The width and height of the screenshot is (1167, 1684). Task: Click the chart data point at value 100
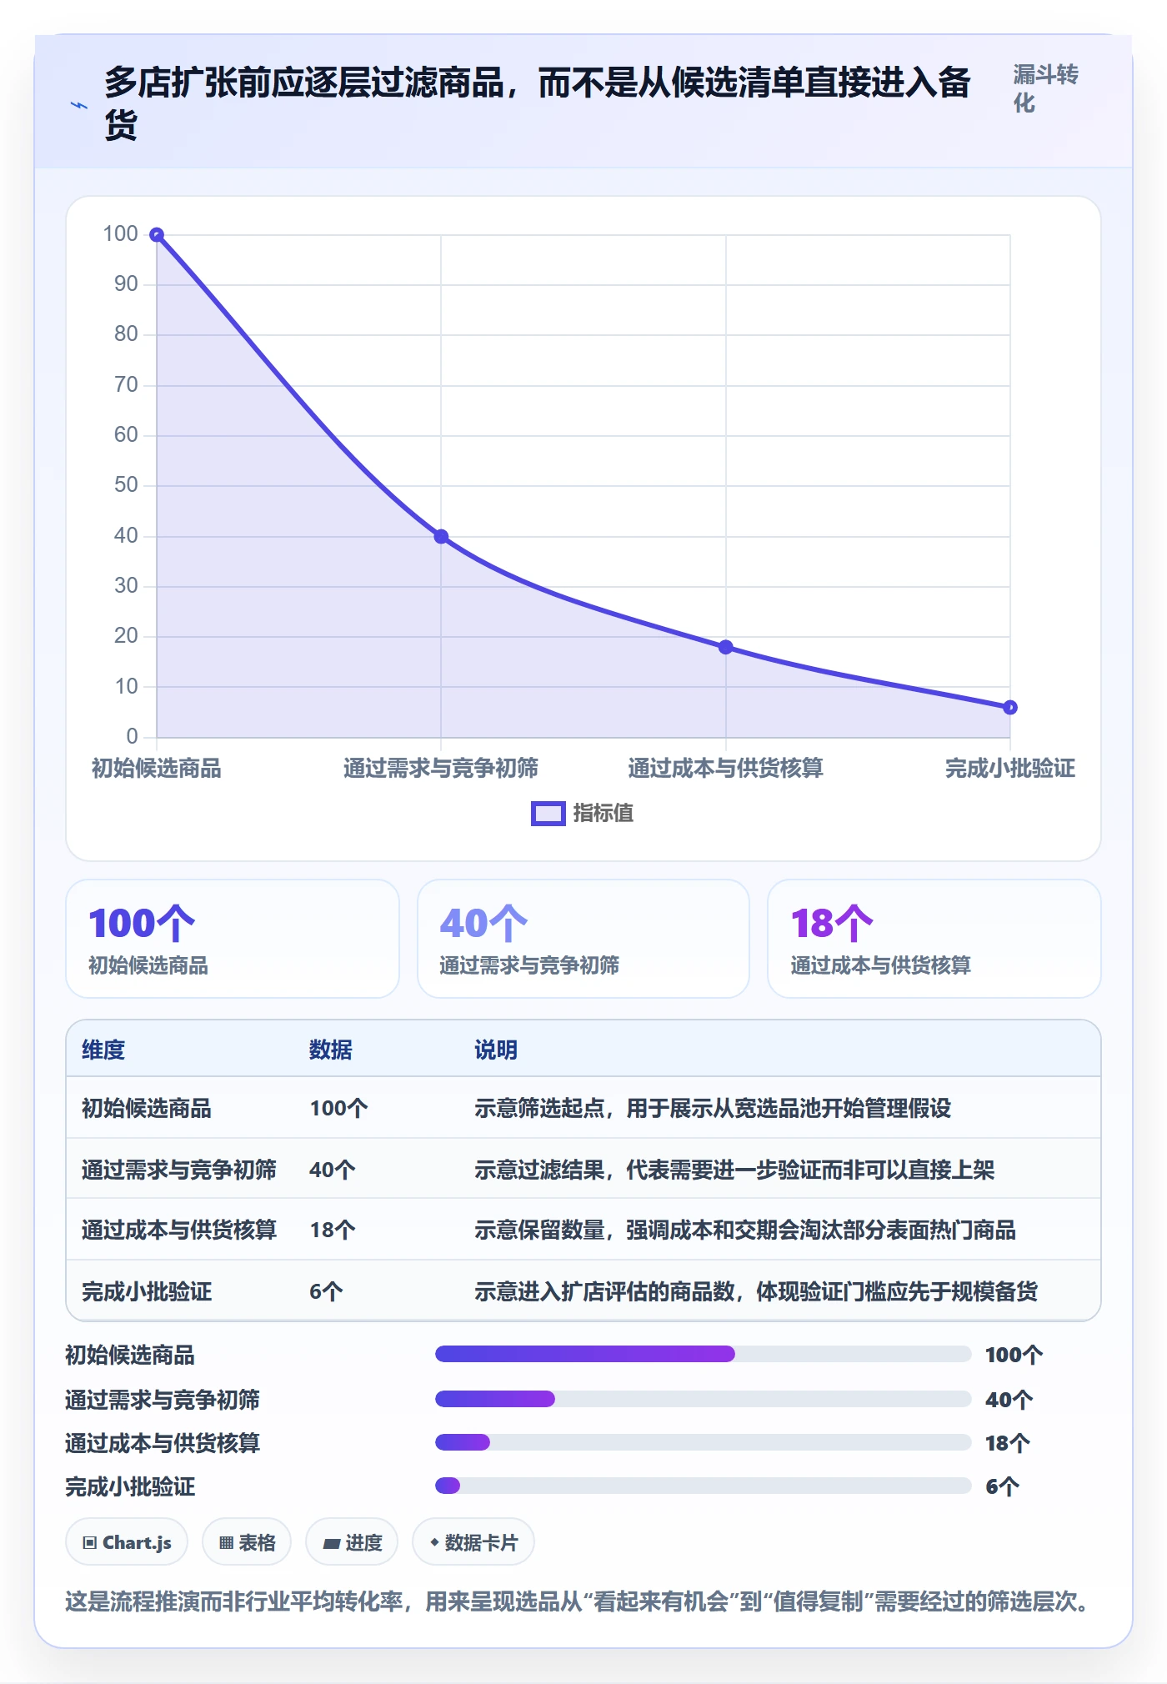[157, 235]
